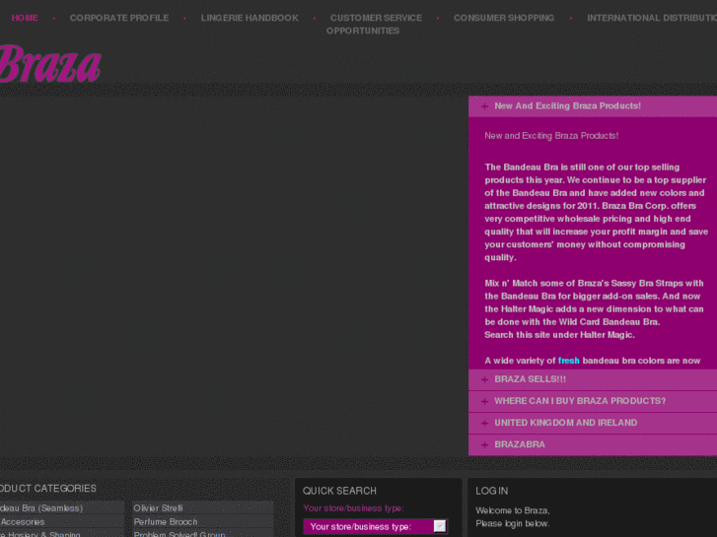Click the plus icon beside New And Exciting Braza Products
The height and width of the screenshot is (537, 717).
point(484,106)
